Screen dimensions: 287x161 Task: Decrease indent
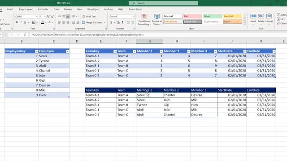pyautogui.click(x=74, y=22)
